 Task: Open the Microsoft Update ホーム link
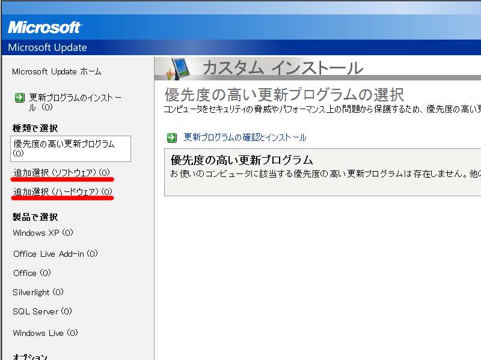57,71
